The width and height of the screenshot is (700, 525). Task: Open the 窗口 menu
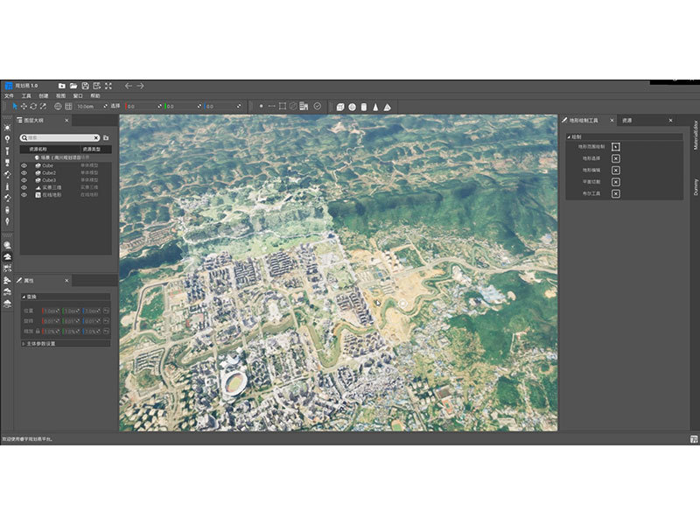pos(78,96)
